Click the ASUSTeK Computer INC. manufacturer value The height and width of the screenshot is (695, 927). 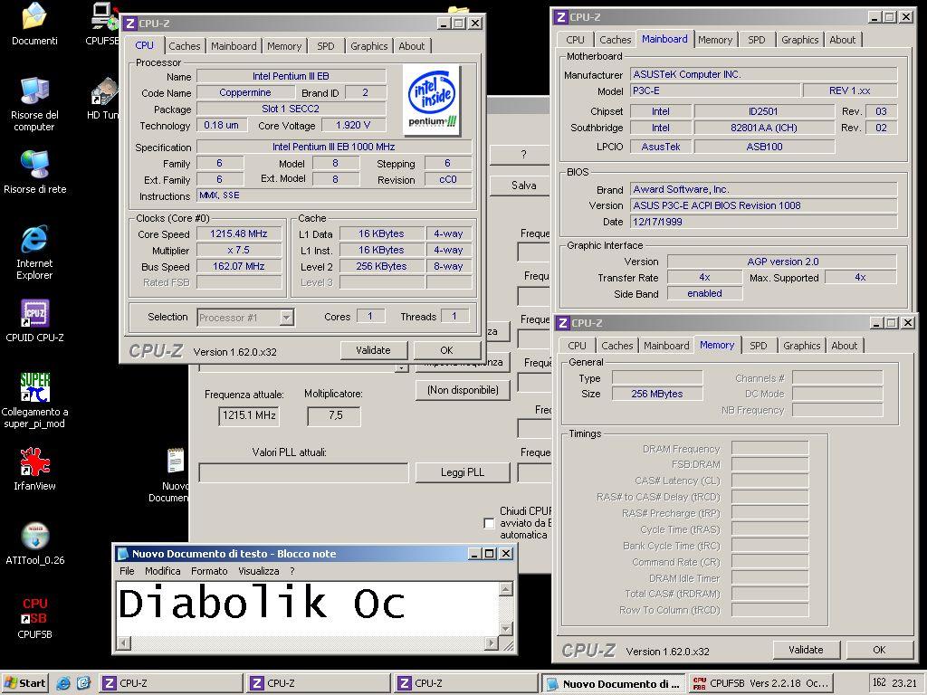[763, 74]
